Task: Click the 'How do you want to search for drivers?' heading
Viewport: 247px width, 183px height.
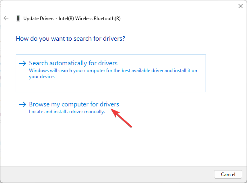Action: pos(70,39)
